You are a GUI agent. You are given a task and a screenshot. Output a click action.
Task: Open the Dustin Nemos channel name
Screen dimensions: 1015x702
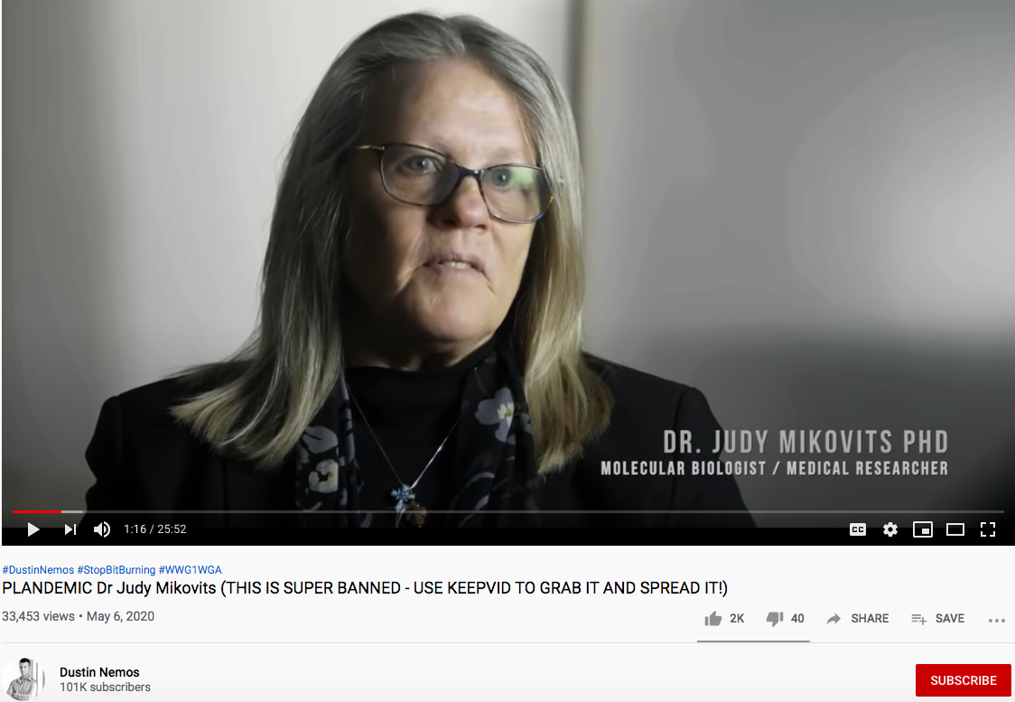[x=99, y=672]
